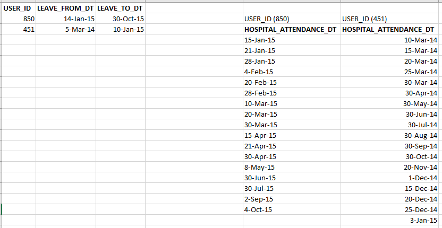Click the 15-Jan-15 attendance date cell
The height and width of the screenshot is (228, 442).
click(292, 40)
